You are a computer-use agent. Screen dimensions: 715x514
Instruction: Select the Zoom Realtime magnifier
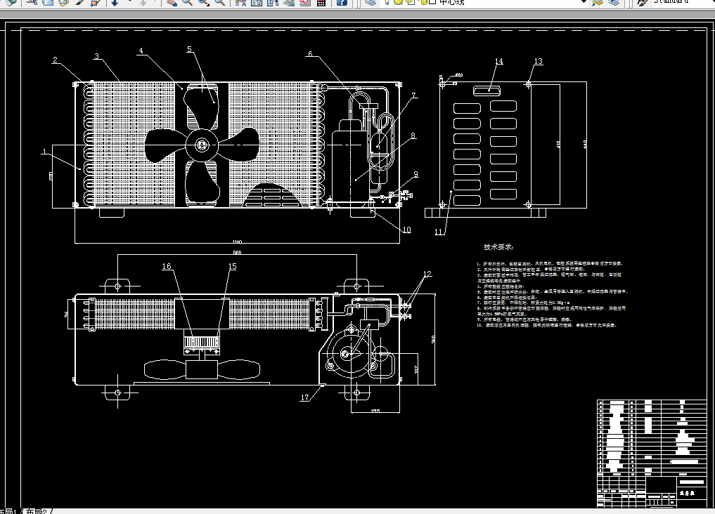[x=188, y=2]
